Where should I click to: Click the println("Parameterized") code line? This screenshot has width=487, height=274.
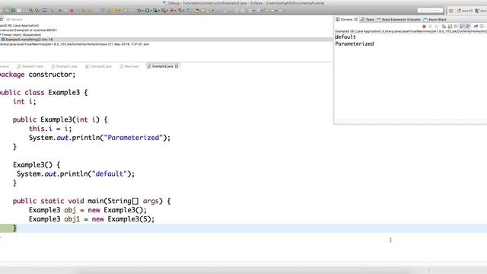pyautogui.click(x=100, y=138)
